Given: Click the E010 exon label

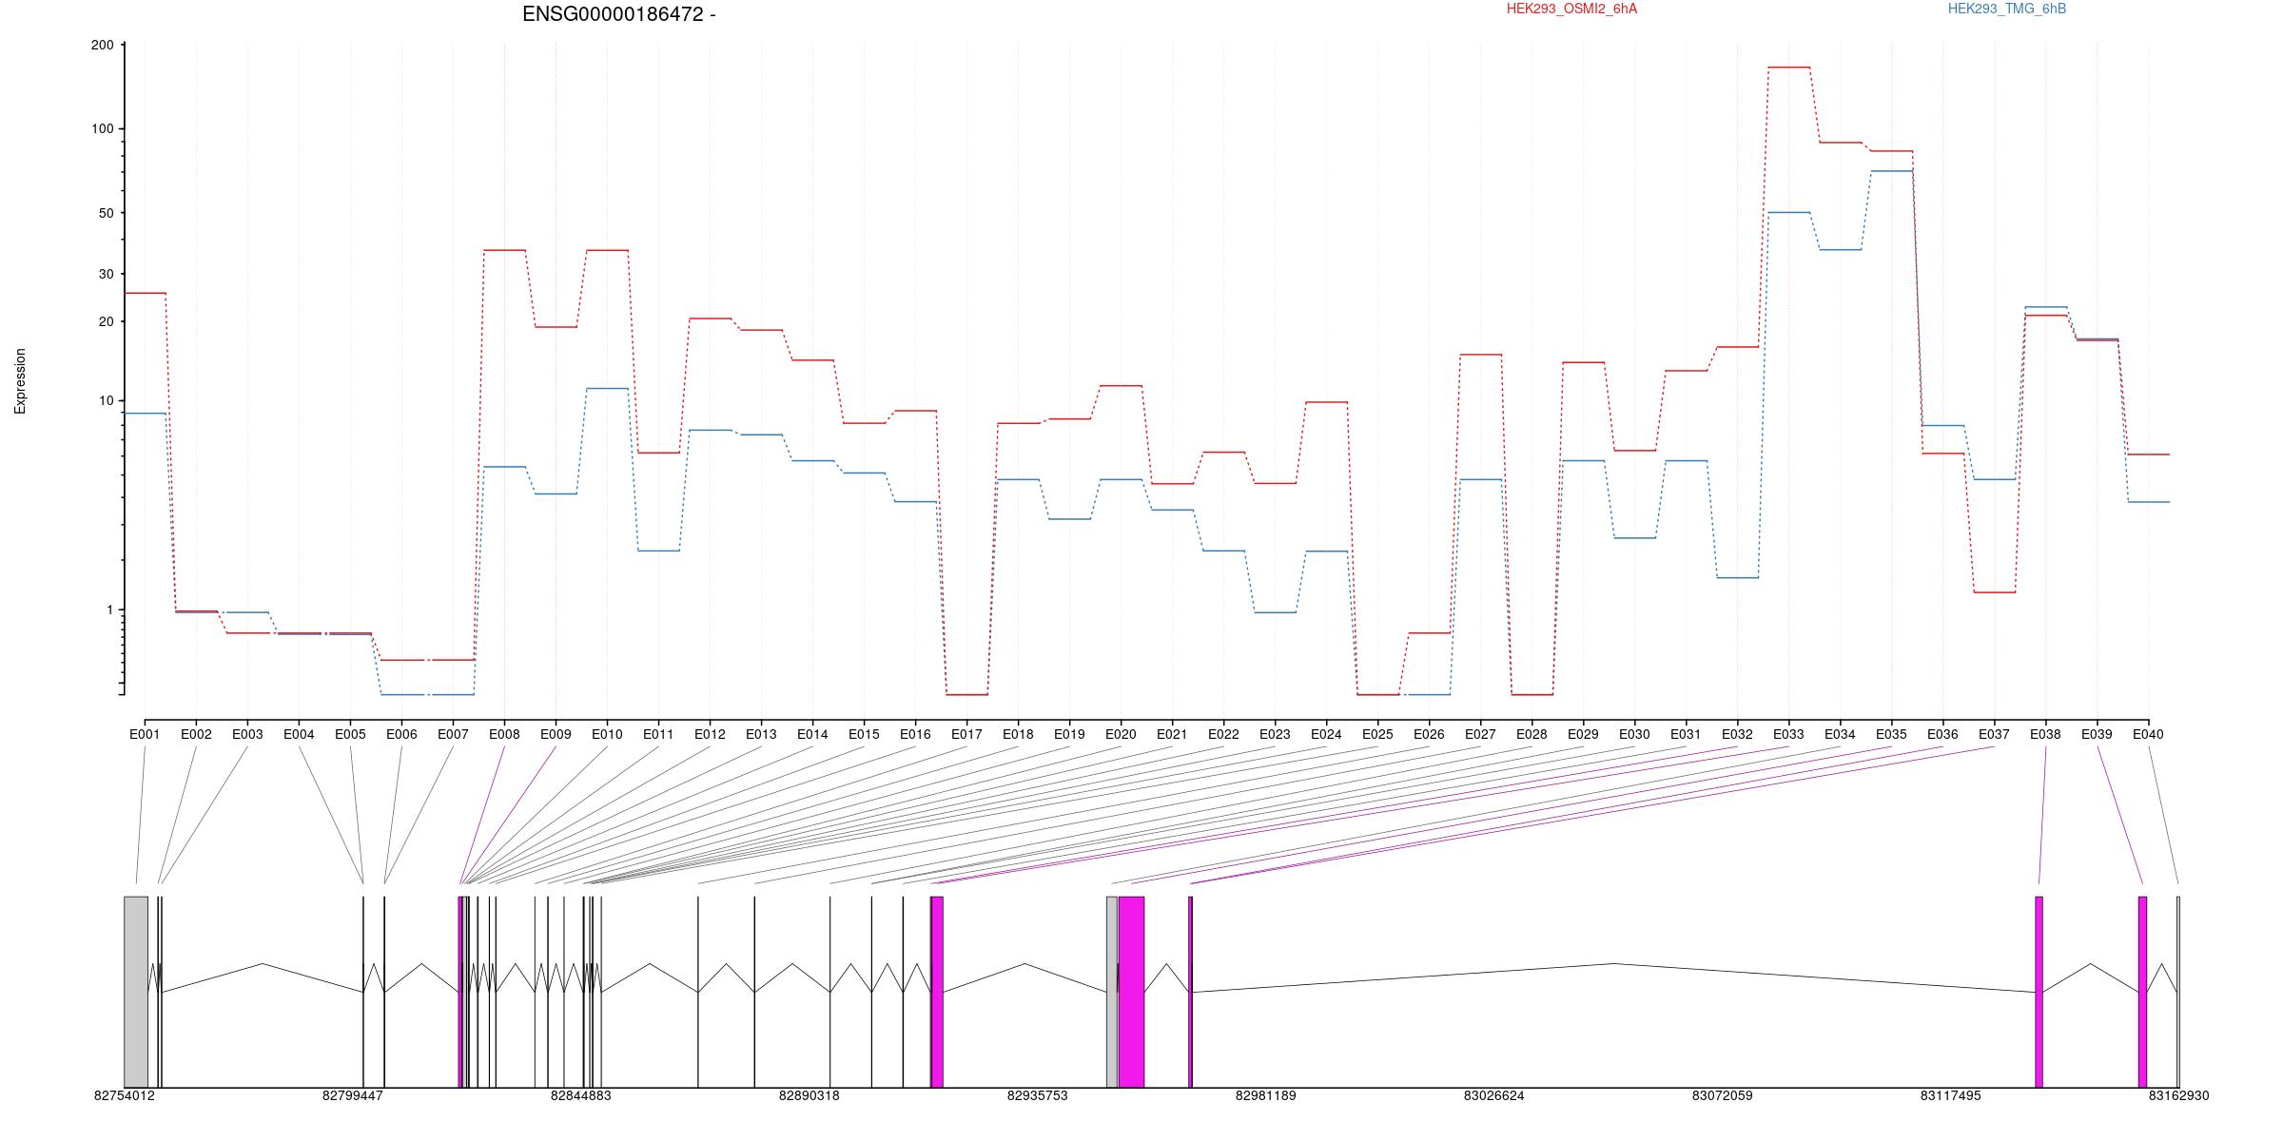Looking at the screenshot, I should click(x=607, y=734).
